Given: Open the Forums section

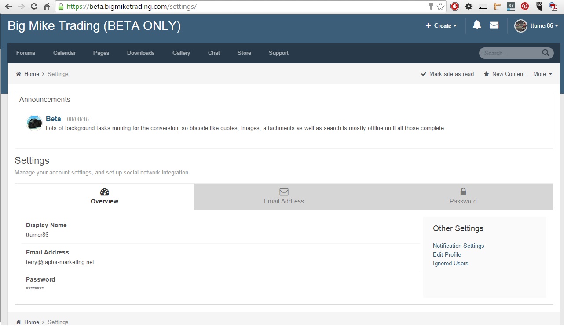Looking at the screenshot, I should (x=26, y=53).
